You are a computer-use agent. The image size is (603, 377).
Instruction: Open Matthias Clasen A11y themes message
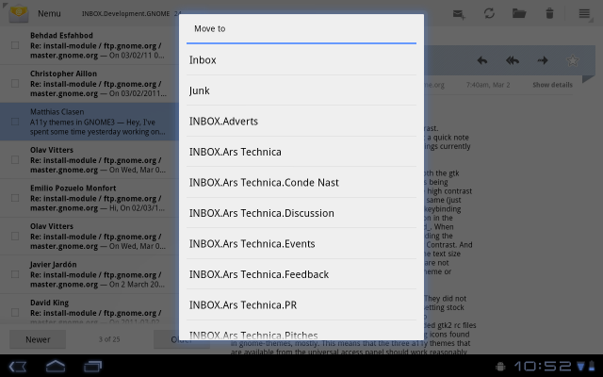click(x=90, y=122)
